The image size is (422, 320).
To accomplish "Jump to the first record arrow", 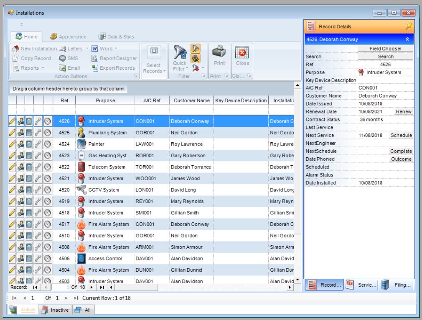I will click(35, 287).
